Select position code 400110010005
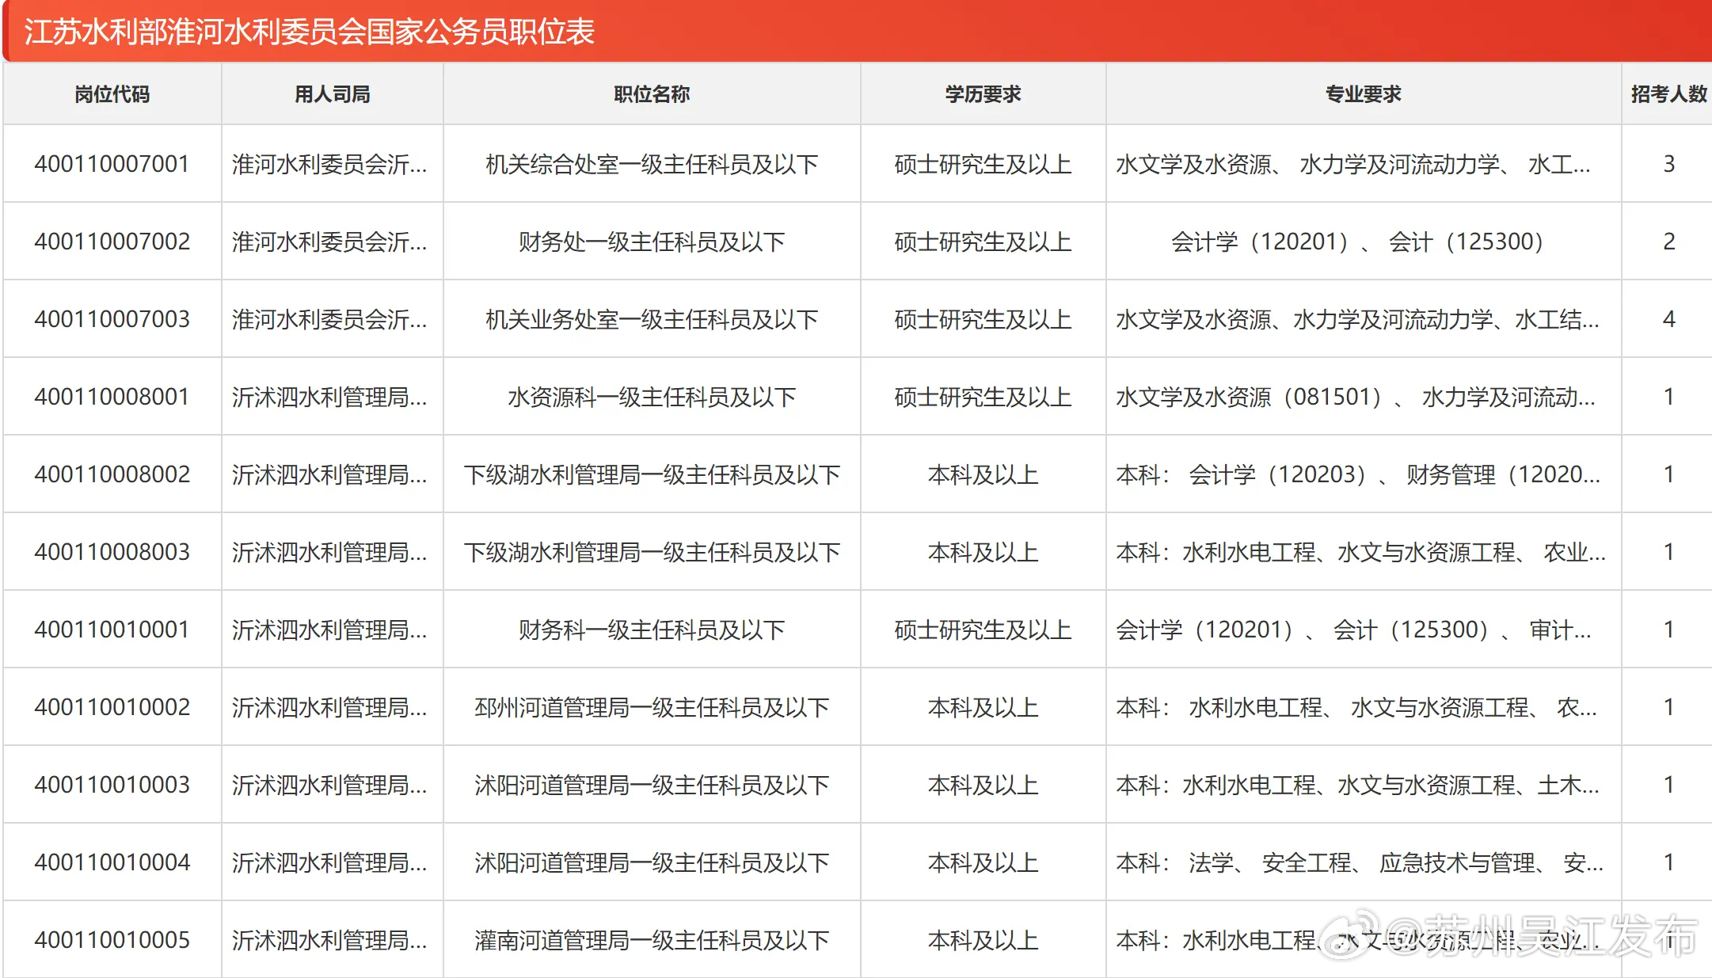 (112, 940)
